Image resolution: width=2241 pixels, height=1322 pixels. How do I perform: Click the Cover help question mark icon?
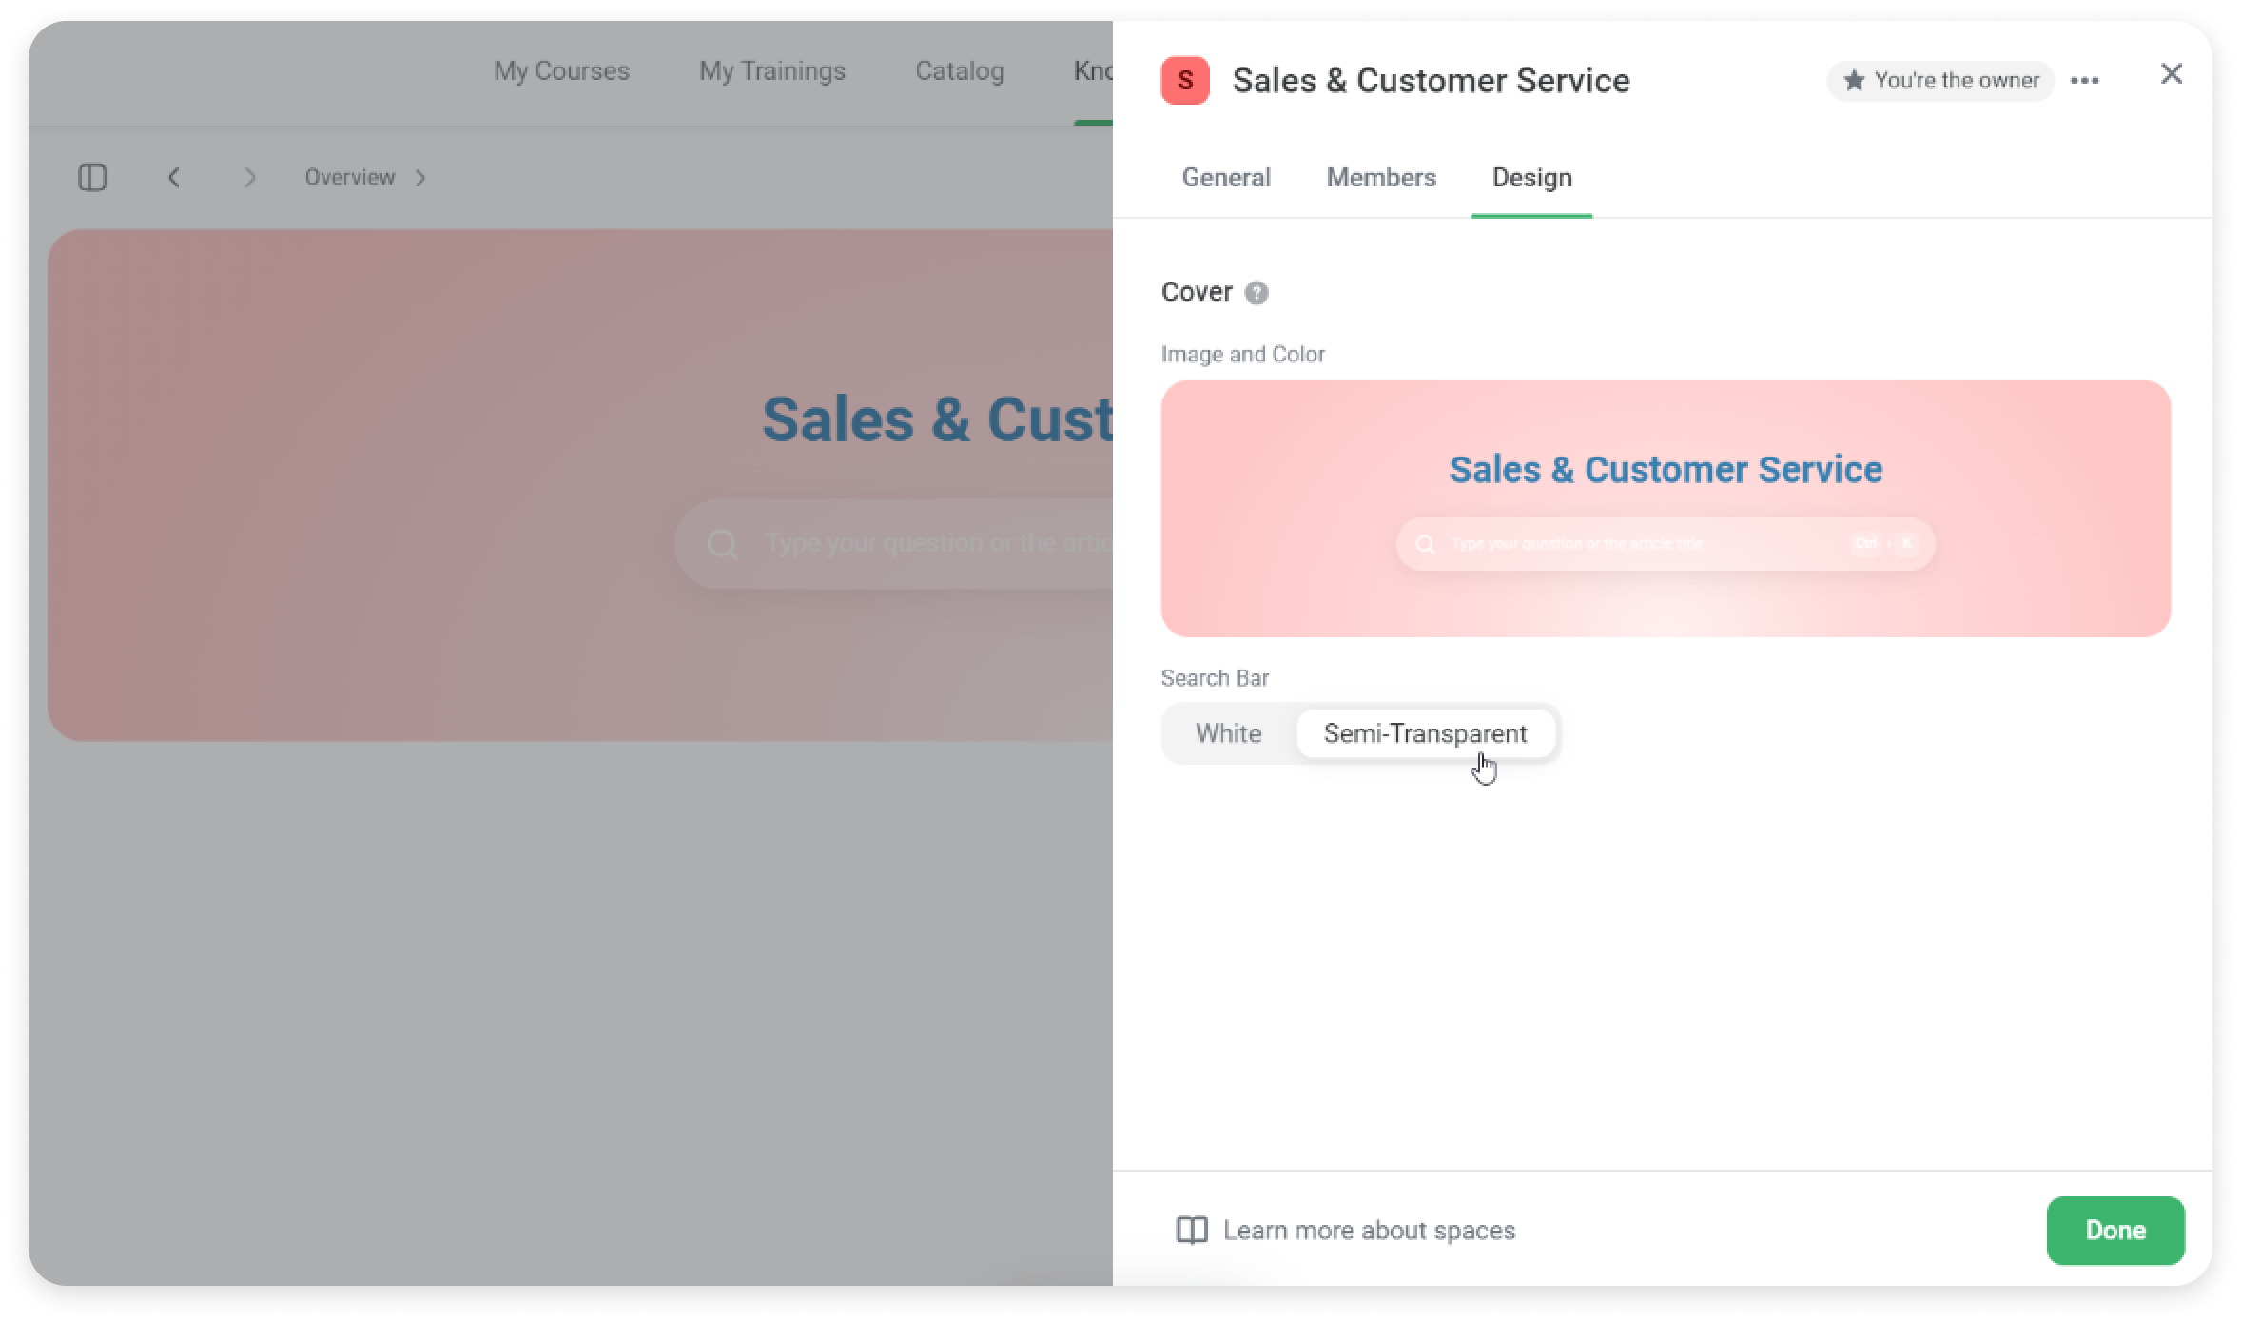(x=1257, y=292)
